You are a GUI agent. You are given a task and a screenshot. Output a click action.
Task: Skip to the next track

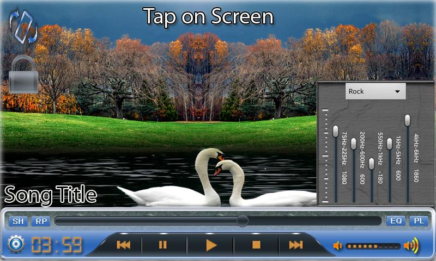click(x=296, y=245)
